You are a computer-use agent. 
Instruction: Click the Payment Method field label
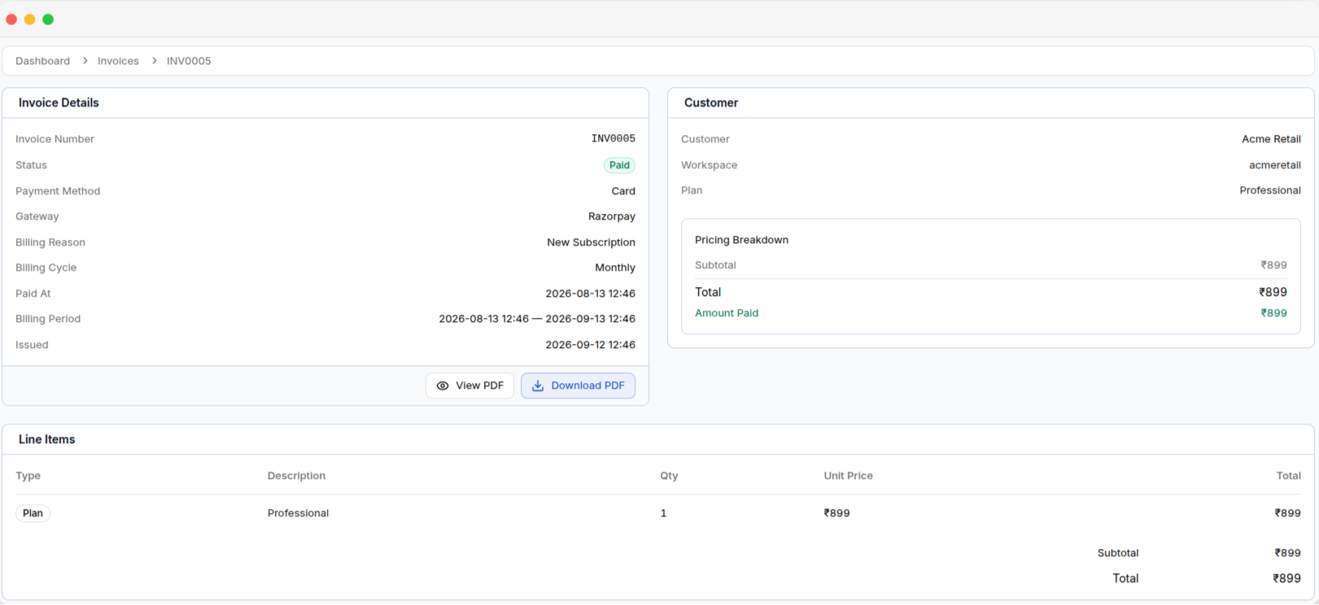(58, 191)
